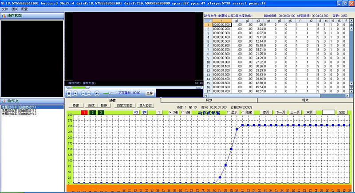Select the 6轴 radio button
This screenshot has width=355, height=193.
pos(183,113)
